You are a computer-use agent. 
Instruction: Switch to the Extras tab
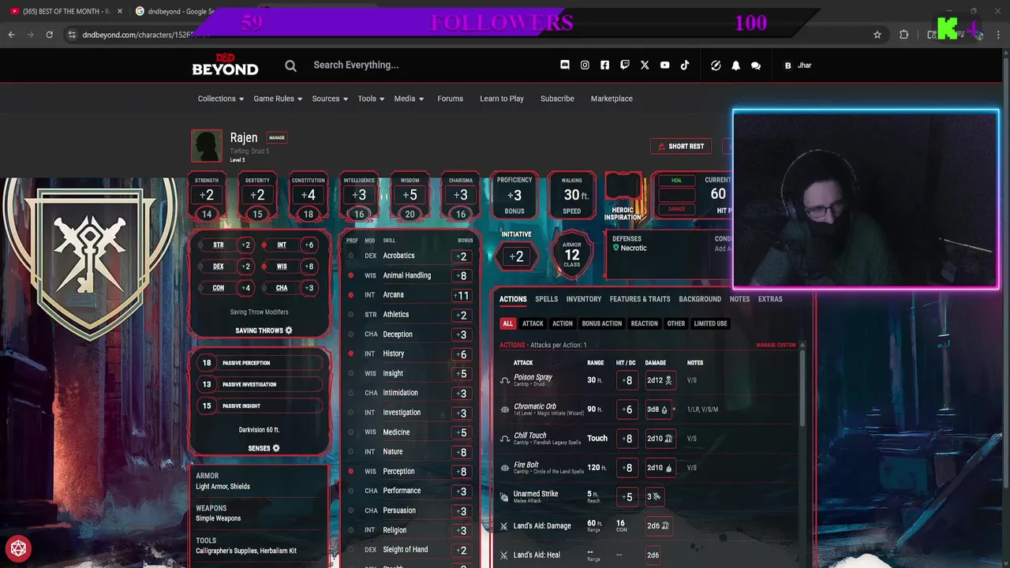pyautogui.click(x=770, y=299)
